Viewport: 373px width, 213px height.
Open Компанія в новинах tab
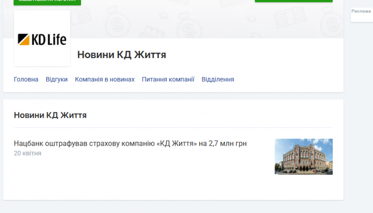[x=105, y=79]
